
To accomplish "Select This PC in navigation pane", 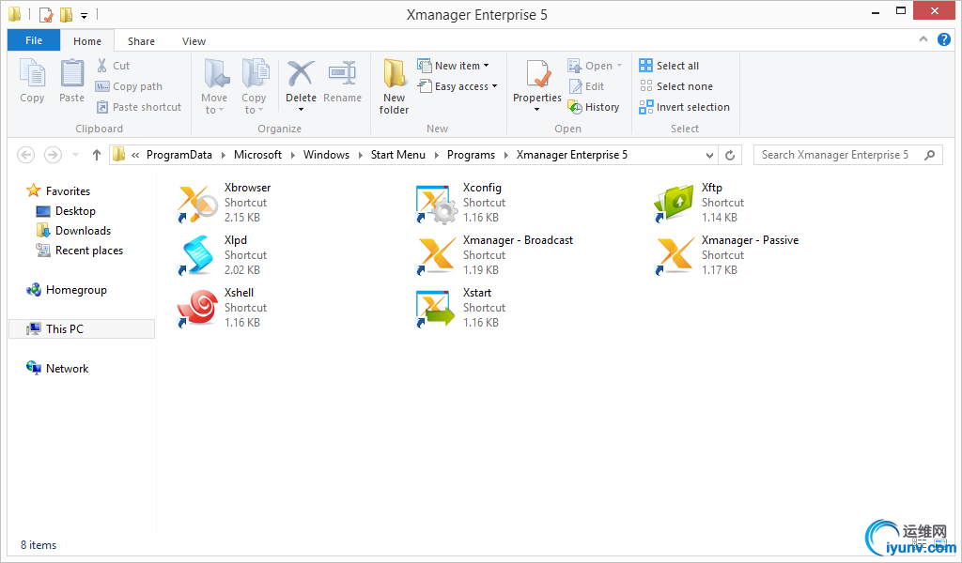I will [82, 329].
